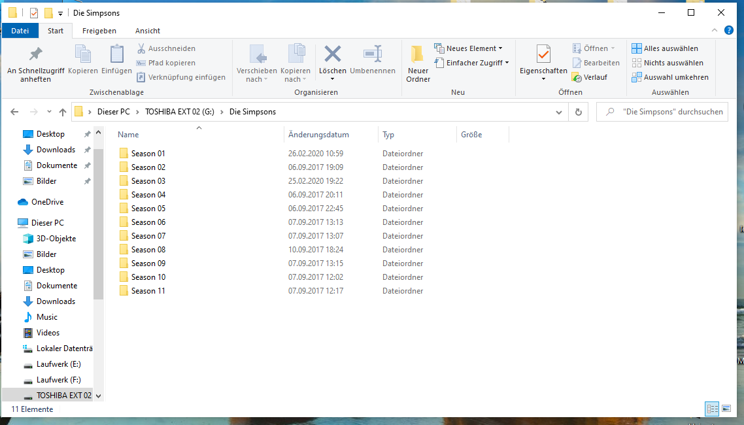Refresh the folder view
Screen dimensions: 744x425
point(579,112)
